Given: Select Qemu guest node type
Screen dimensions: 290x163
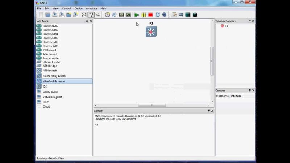Looking at the screenshot, I should pos(64,92).
